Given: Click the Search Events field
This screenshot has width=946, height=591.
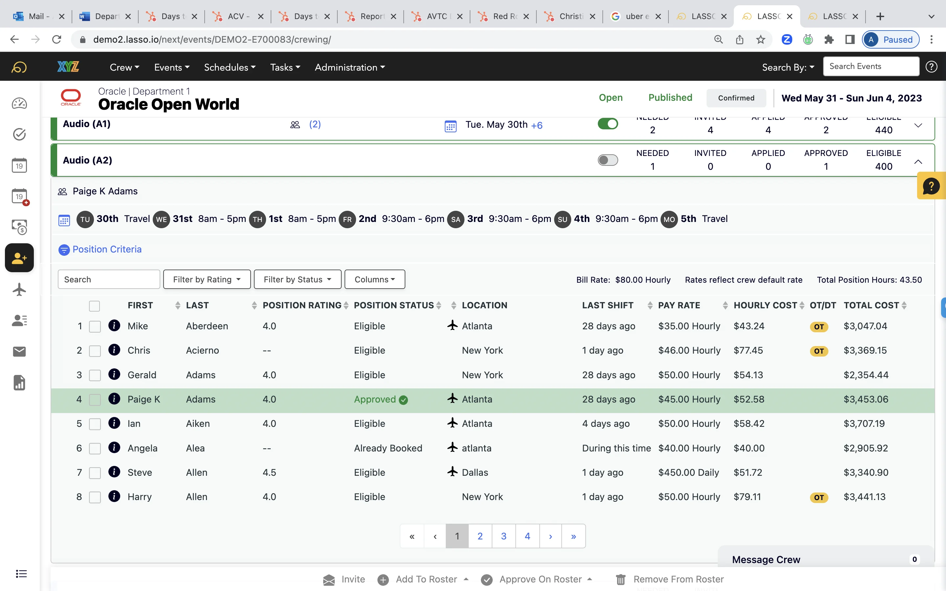Looking at the screenshot, I should [871, 66].
